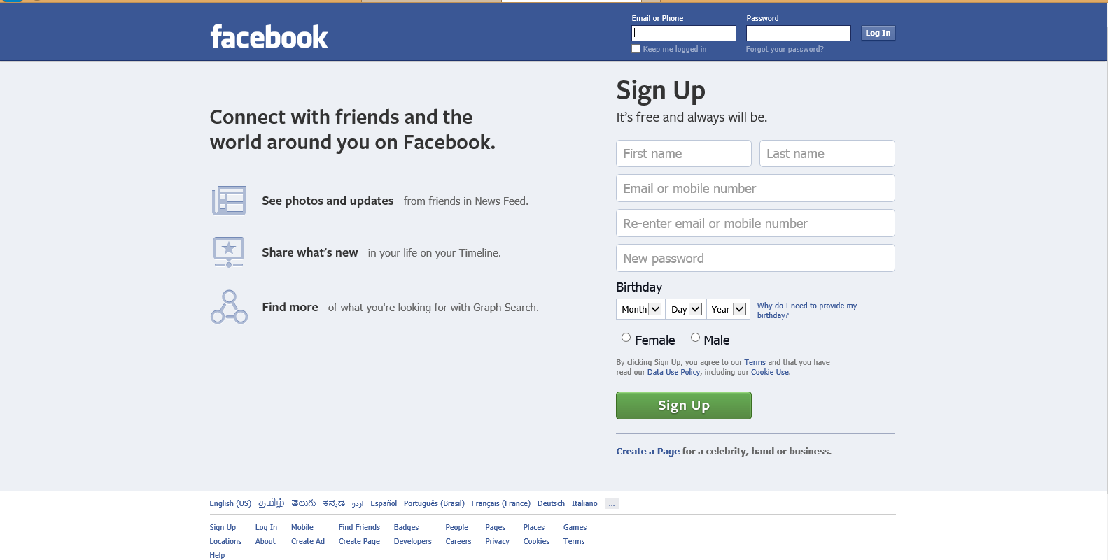The image size is (1108, 560).
Task: Open the Find Friends footer link
Action: coord(359,527)
